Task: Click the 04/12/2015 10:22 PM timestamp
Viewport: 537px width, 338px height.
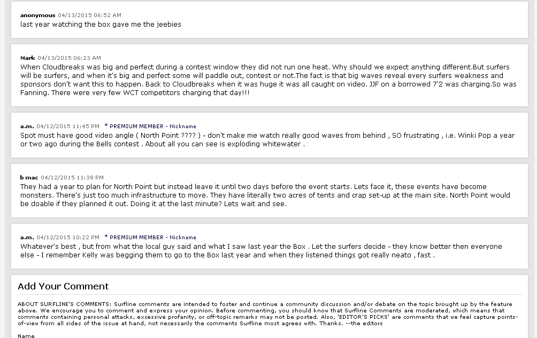Action: [68, 238]
